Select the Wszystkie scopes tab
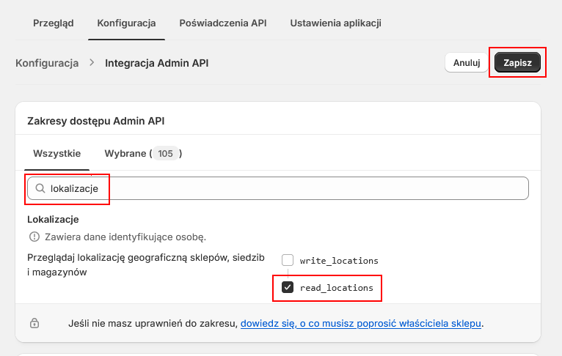This screenshot has width=562, height=356. (57, 154)
